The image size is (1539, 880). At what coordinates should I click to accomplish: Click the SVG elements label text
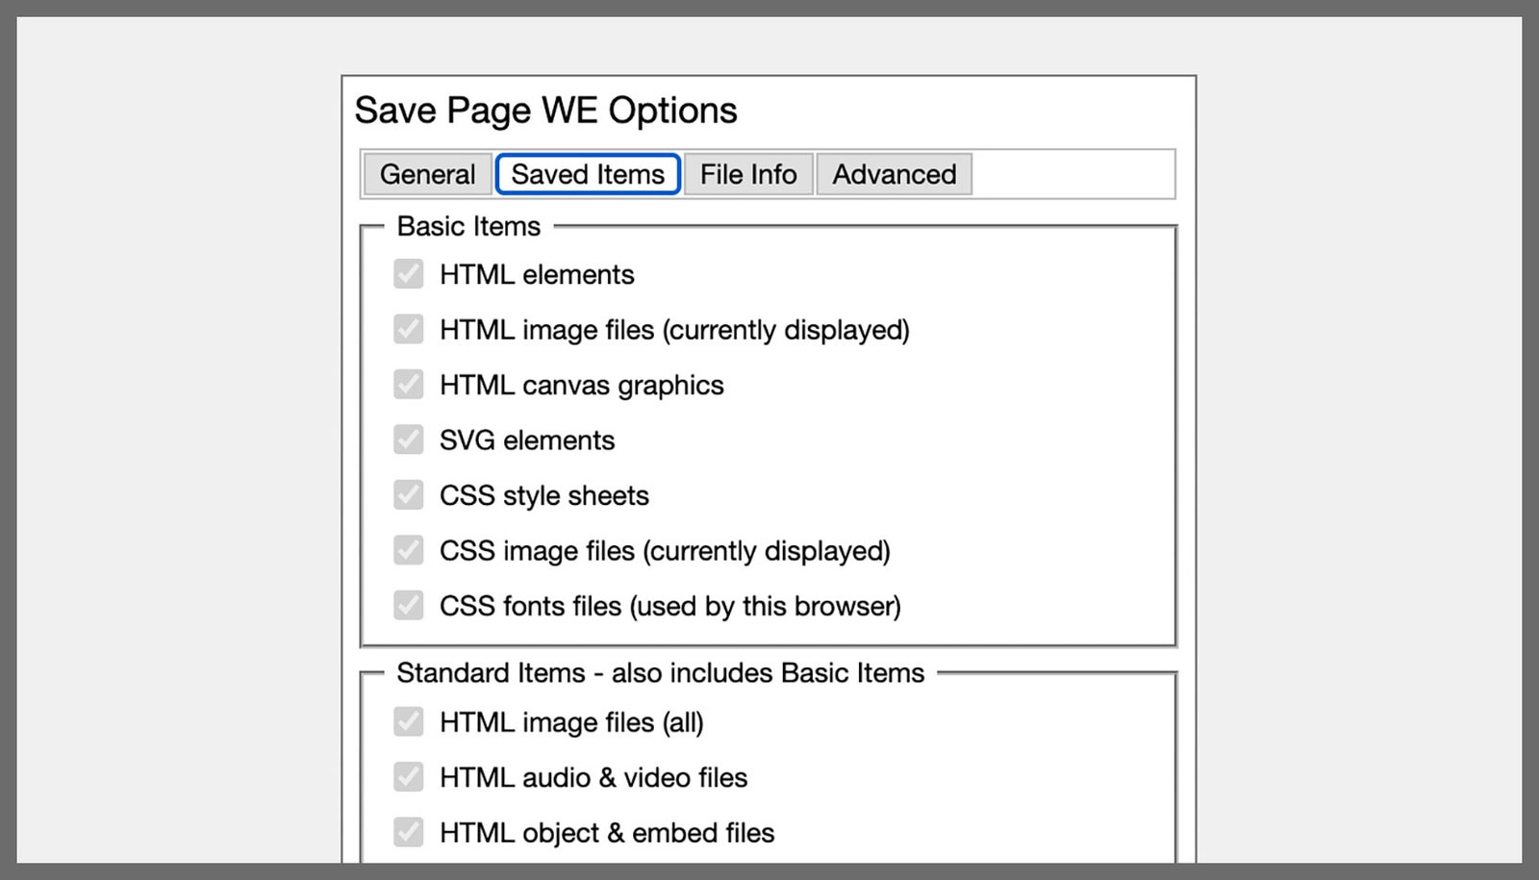pos(527,440)
